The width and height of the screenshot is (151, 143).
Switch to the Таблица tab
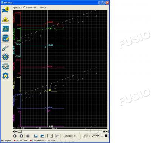(42, 8)
